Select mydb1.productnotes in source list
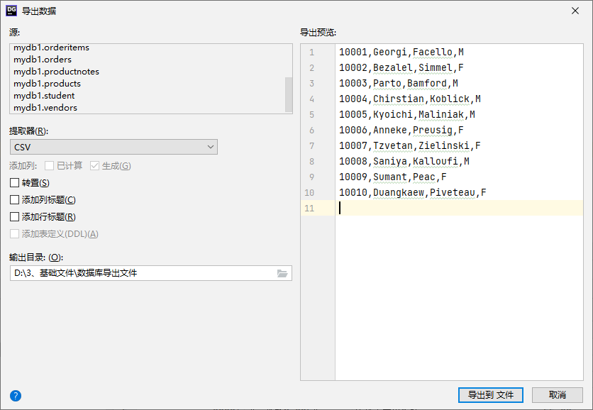Viewport: 593px width, 410px height. click(56, 72)
